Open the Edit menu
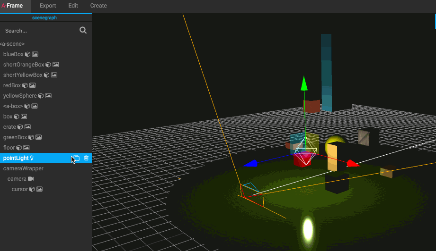436x251 pixels. point(73,6)
